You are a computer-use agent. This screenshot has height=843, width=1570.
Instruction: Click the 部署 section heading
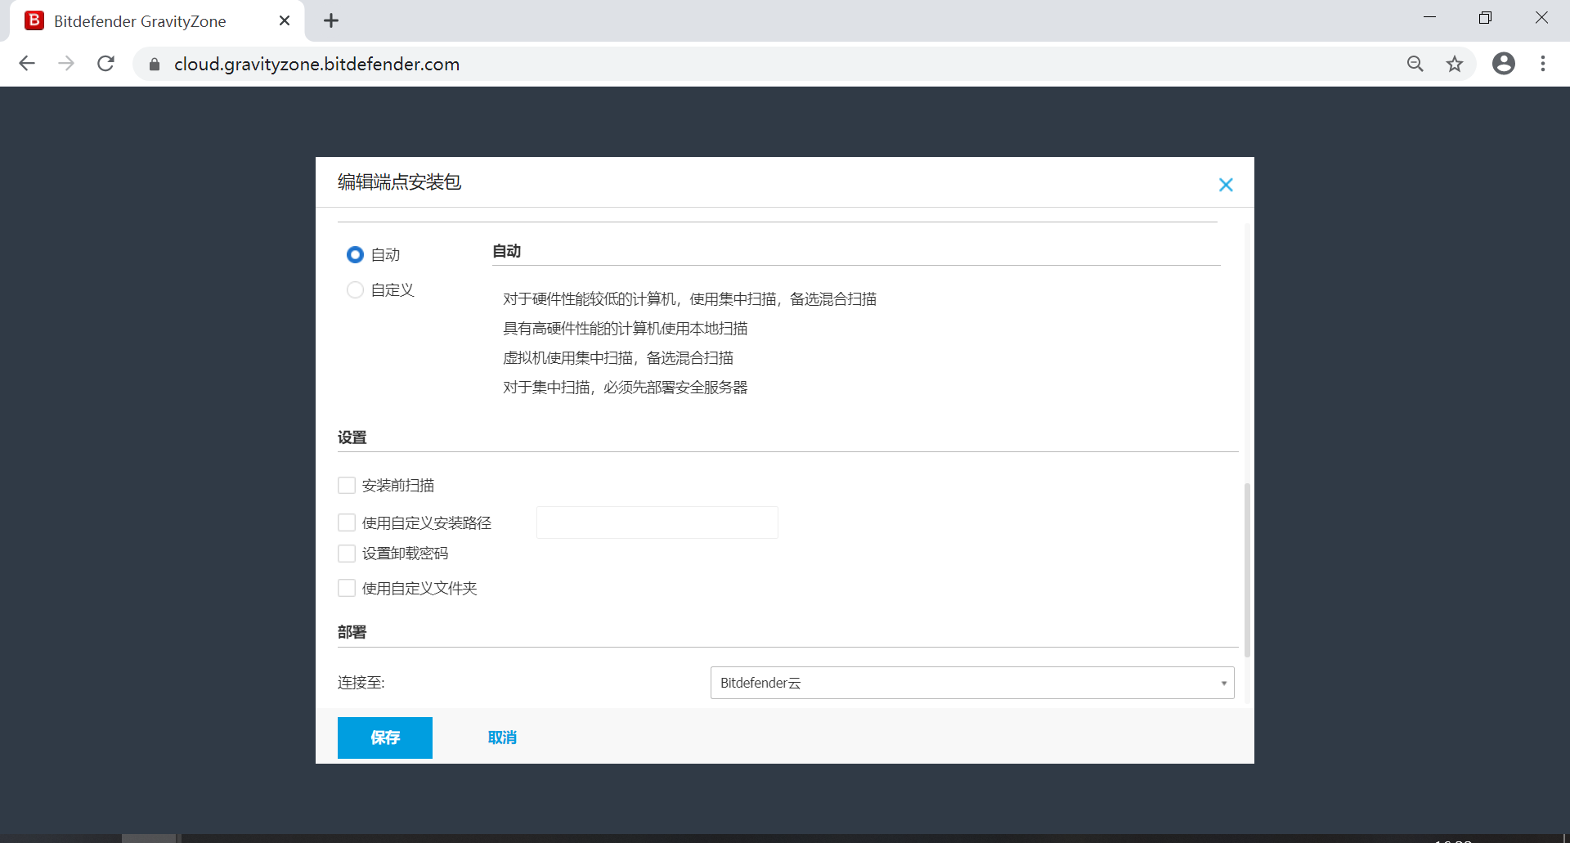tap(352, 632)
